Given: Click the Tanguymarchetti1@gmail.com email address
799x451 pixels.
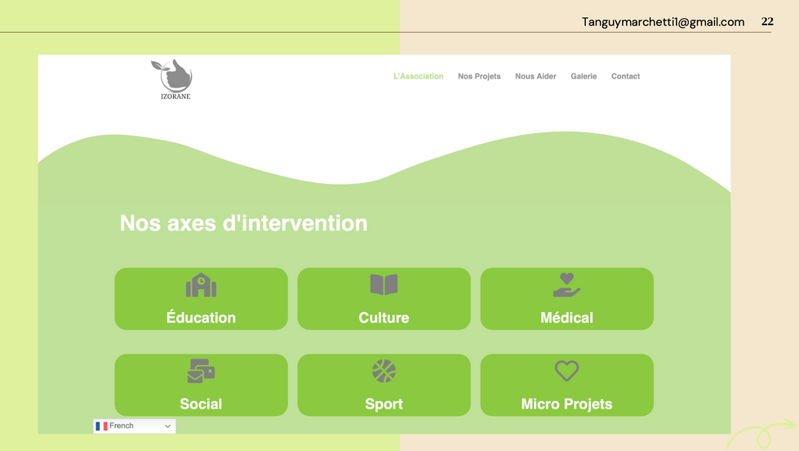Looking at the screenshot, I should pyautogui.click(x=663, y=22).
